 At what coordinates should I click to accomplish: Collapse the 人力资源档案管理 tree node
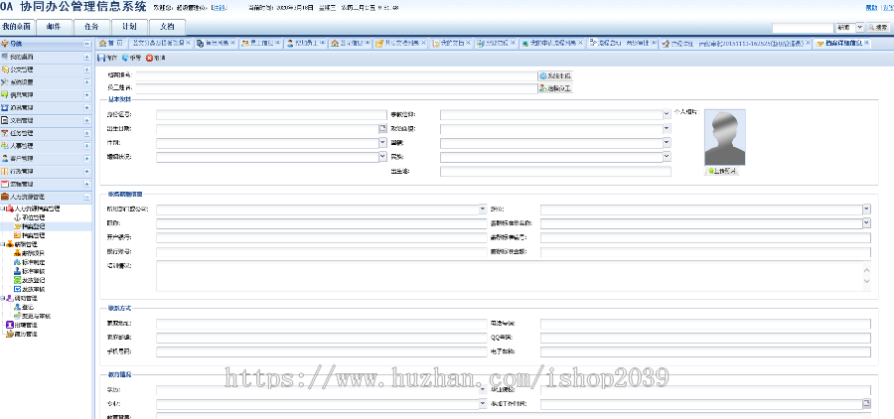pos(3,209)
